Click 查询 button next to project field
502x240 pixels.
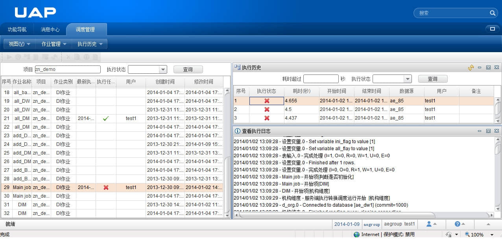(x=188, y=69)
